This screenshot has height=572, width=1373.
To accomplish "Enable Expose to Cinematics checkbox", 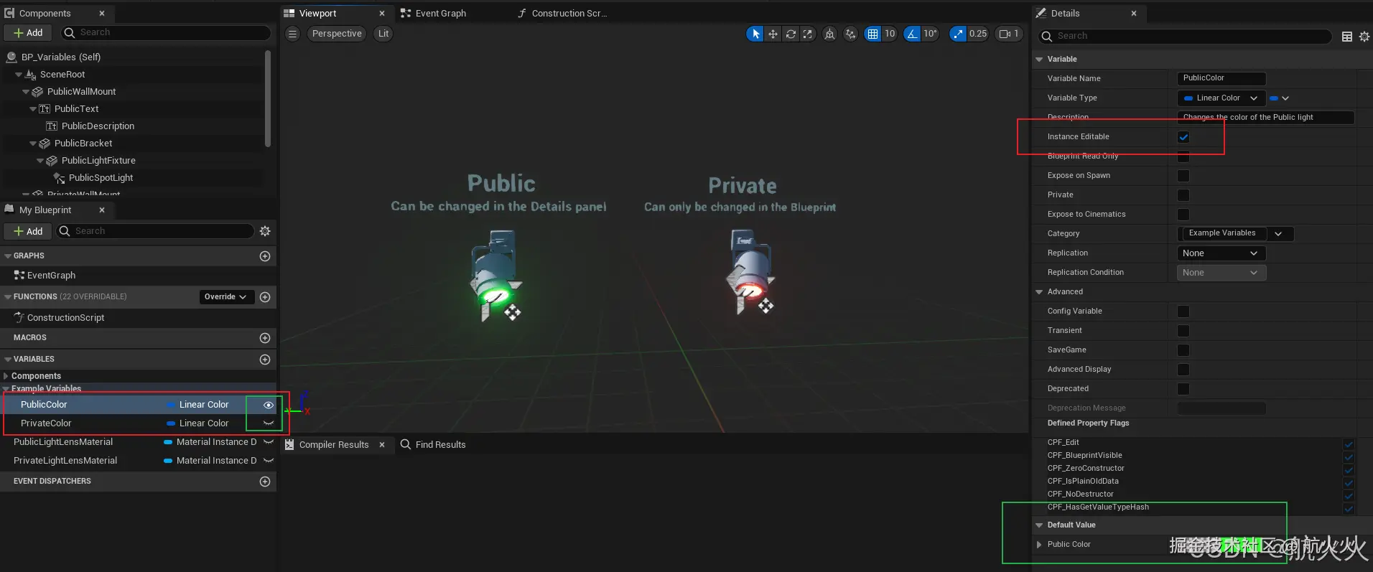I will click(x=1183, y=215).
